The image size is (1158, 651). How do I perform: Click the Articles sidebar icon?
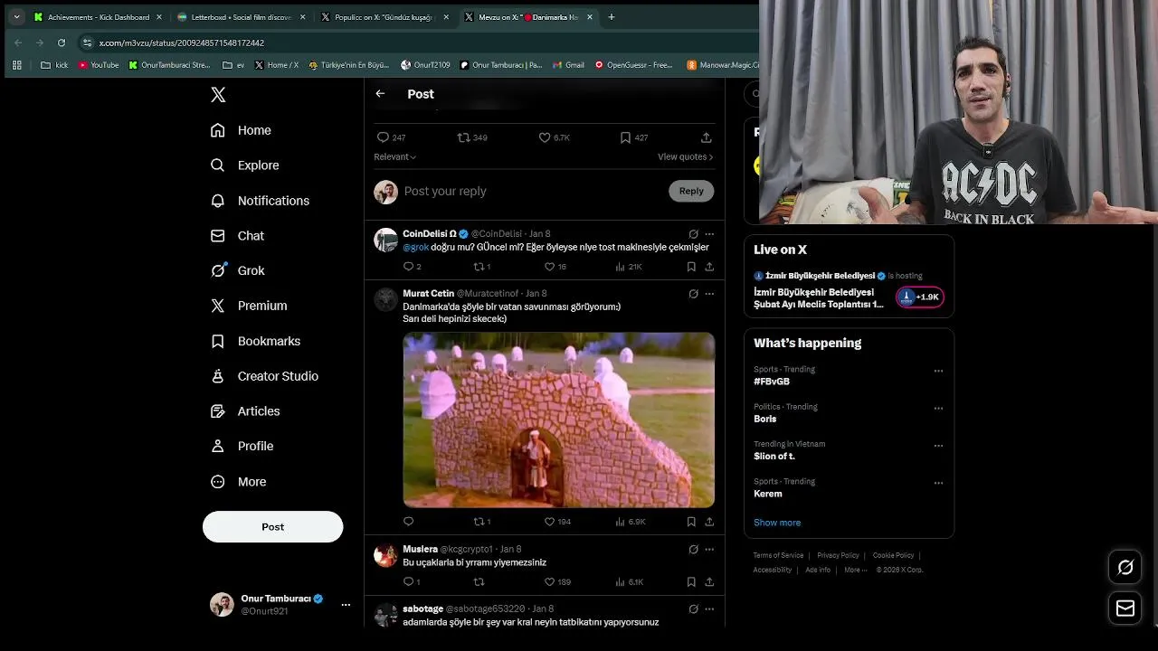click(217, 411)
